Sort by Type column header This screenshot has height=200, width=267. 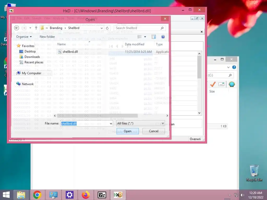point(159,44)
